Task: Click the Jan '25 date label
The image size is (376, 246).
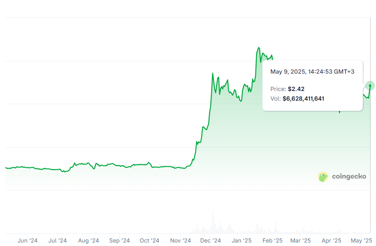Action: [x=241, y=241]
